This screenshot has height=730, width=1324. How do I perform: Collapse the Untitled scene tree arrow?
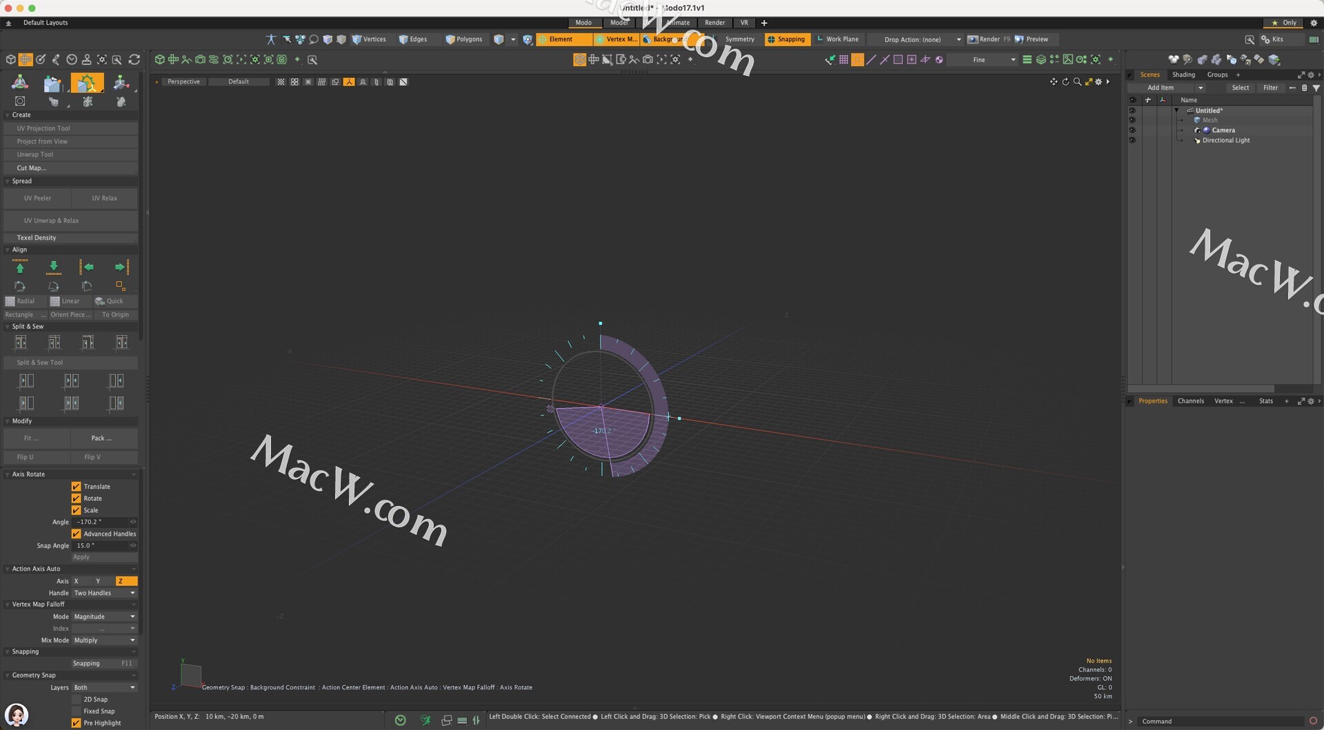coord(1176,111)
